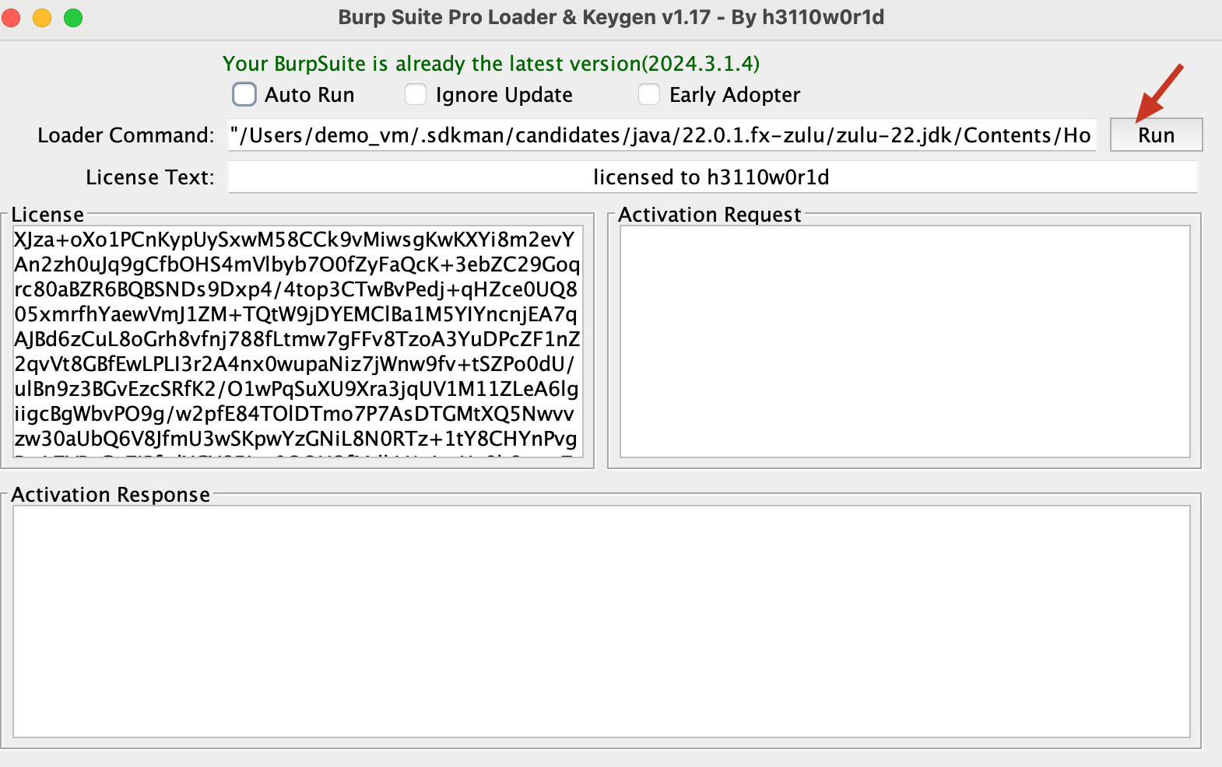Image resolution: width=1222 pixels, height=767 pixels.
Task: Close the Keygen window
Action: tap(11, 17)
